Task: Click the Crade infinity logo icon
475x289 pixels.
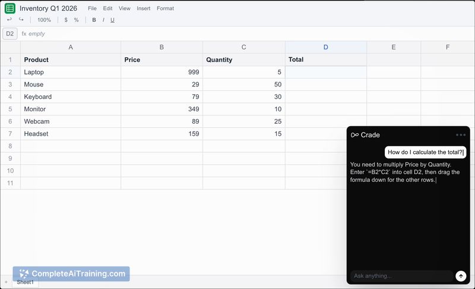Action: point(354,135)
